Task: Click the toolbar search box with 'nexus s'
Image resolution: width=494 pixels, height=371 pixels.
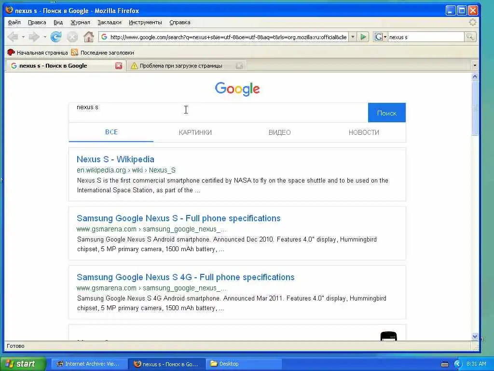Action: 426,37
